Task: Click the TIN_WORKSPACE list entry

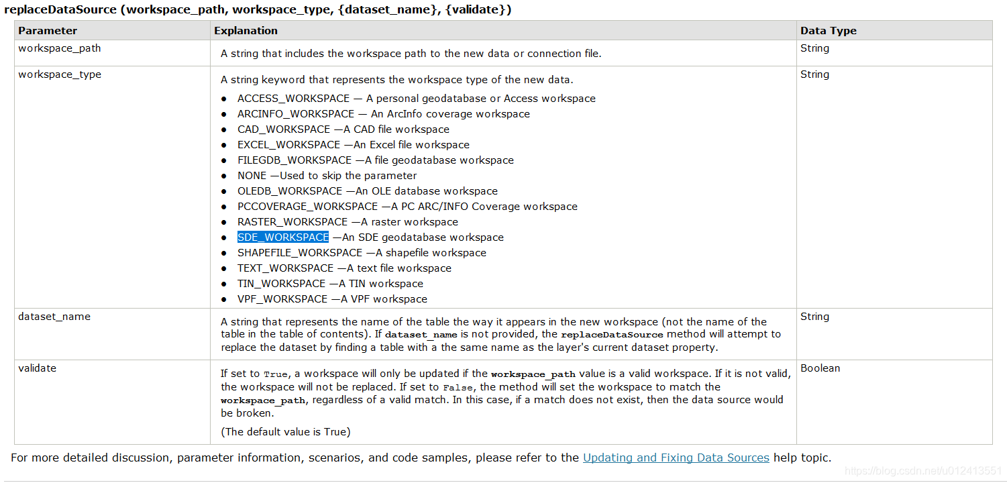Action: coord(330,284)
